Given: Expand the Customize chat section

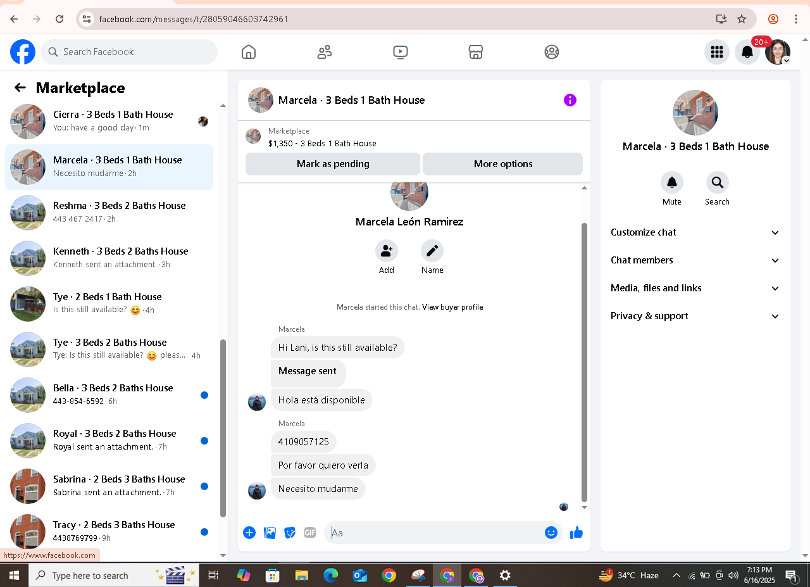Looking at the screenshot, I should [x=695, y=232].
